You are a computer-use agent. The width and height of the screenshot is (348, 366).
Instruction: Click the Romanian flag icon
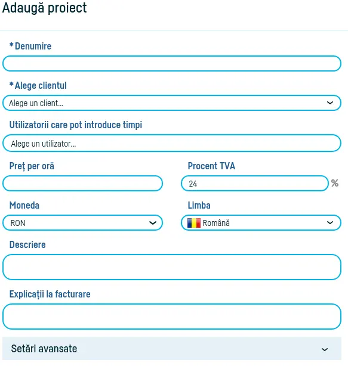pyautogui.click(x=194, y=223)
